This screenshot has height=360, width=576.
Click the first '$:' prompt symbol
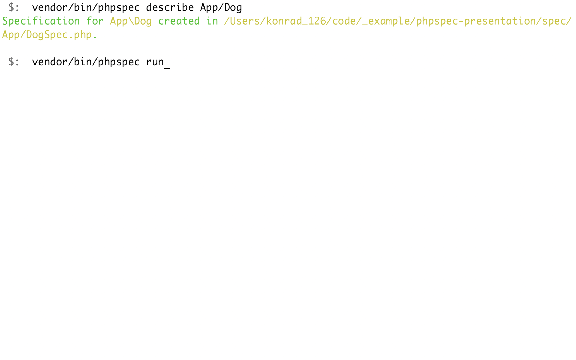14,7
